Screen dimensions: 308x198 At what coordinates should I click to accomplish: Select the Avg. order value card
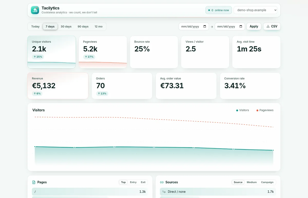186,86
